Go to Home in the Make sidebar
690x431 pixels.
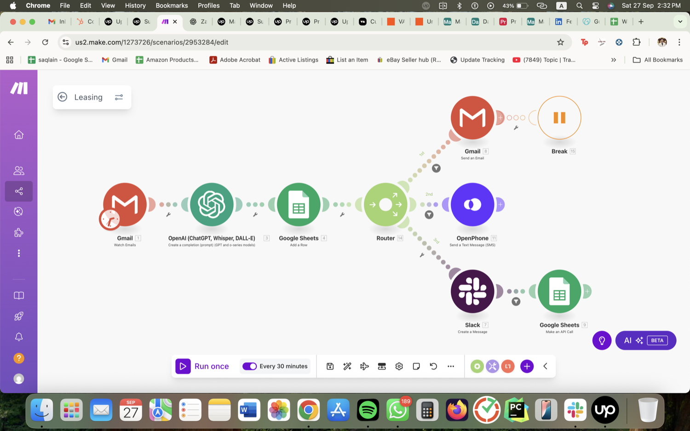[x=19, y=135]
